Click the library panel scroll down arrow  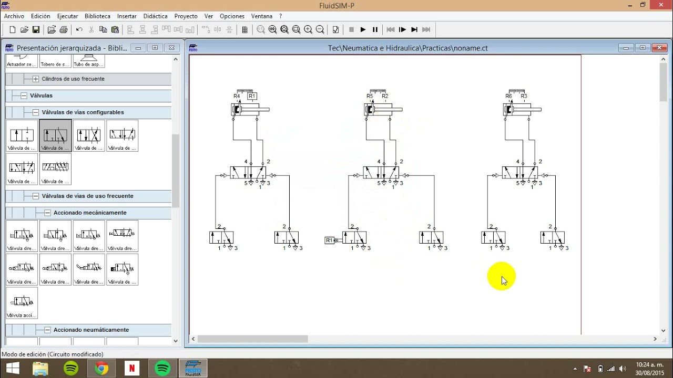point(176,341)
